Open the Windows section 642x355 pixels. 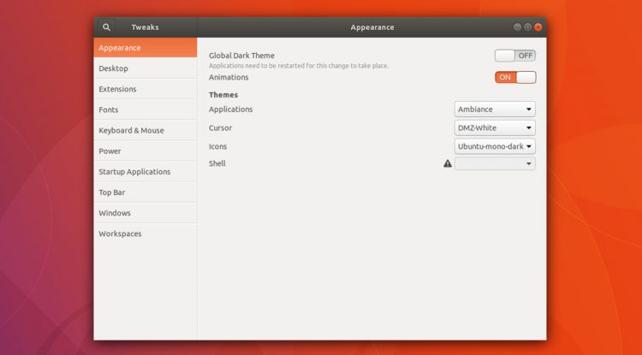coord(146,213)
